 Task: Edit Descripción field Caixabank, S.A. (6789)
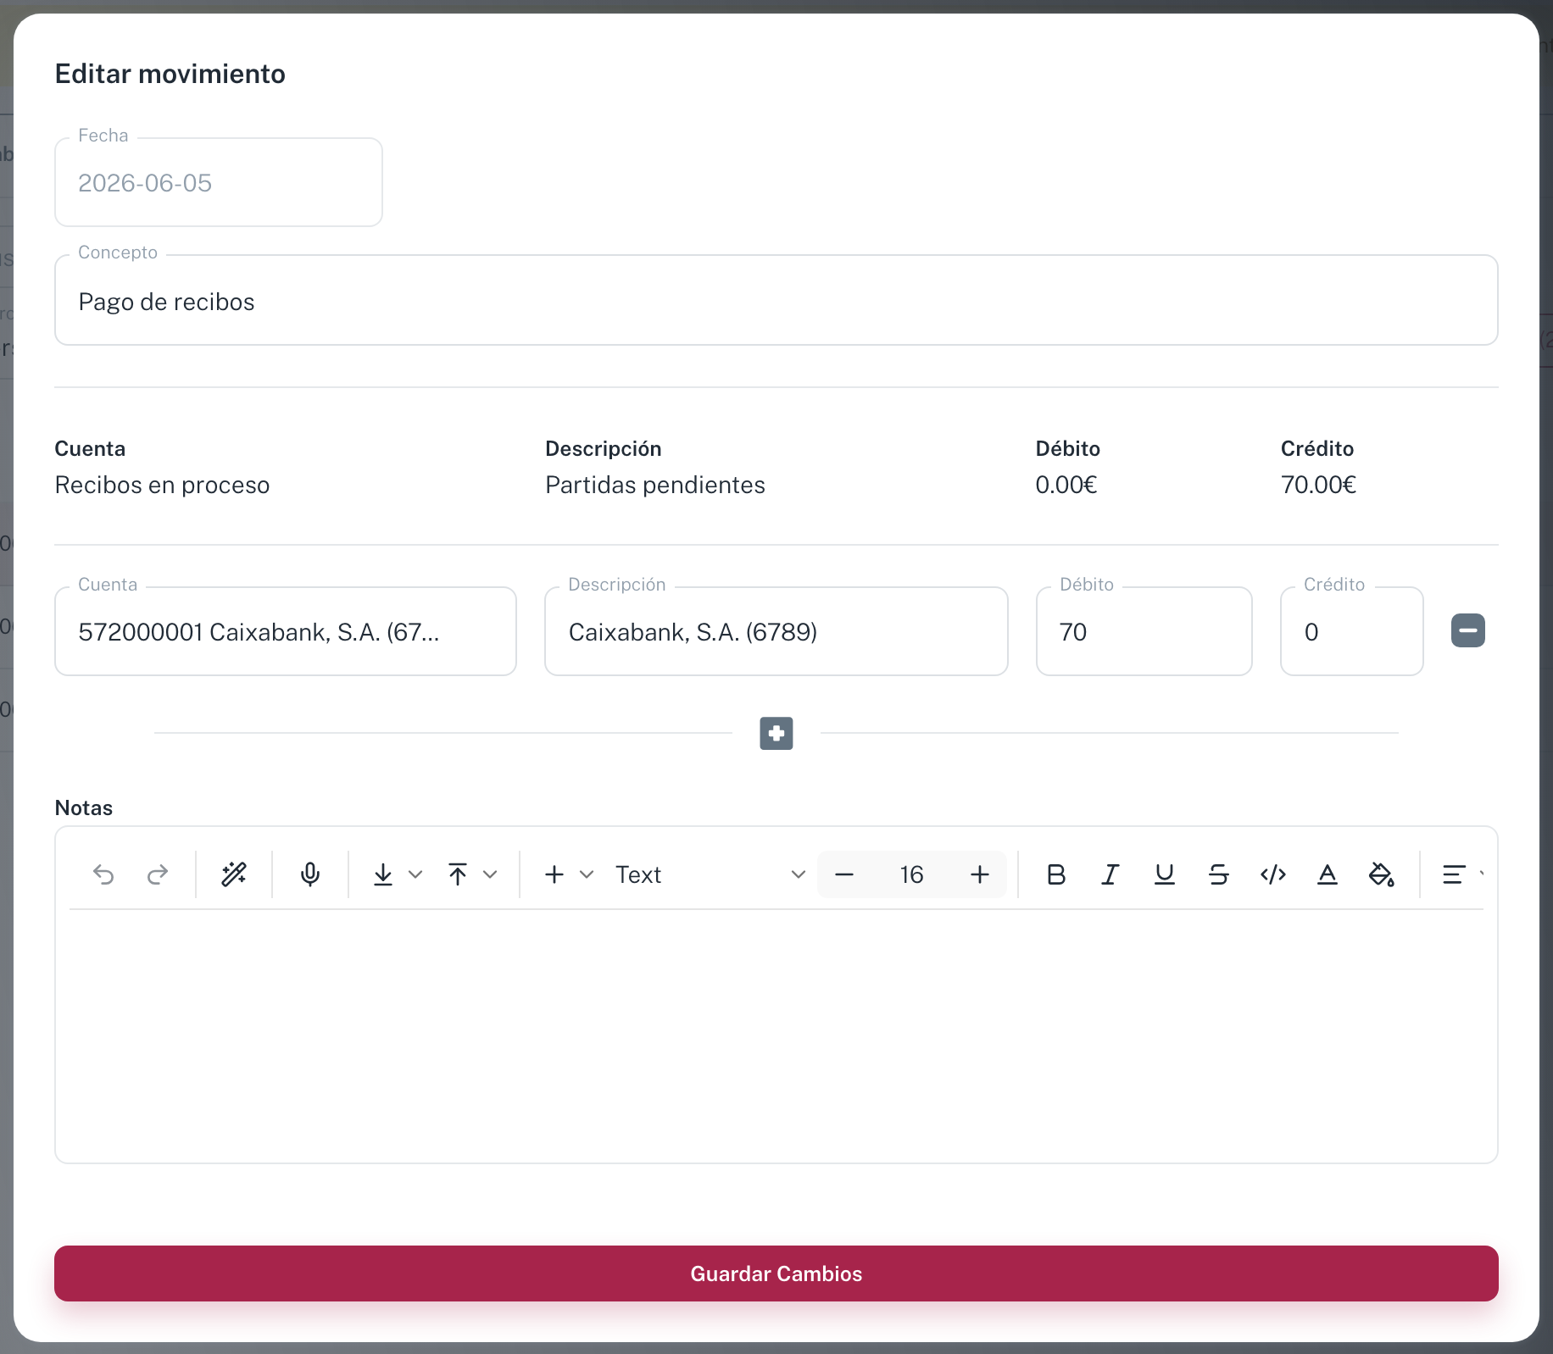(x=776, y=631)
